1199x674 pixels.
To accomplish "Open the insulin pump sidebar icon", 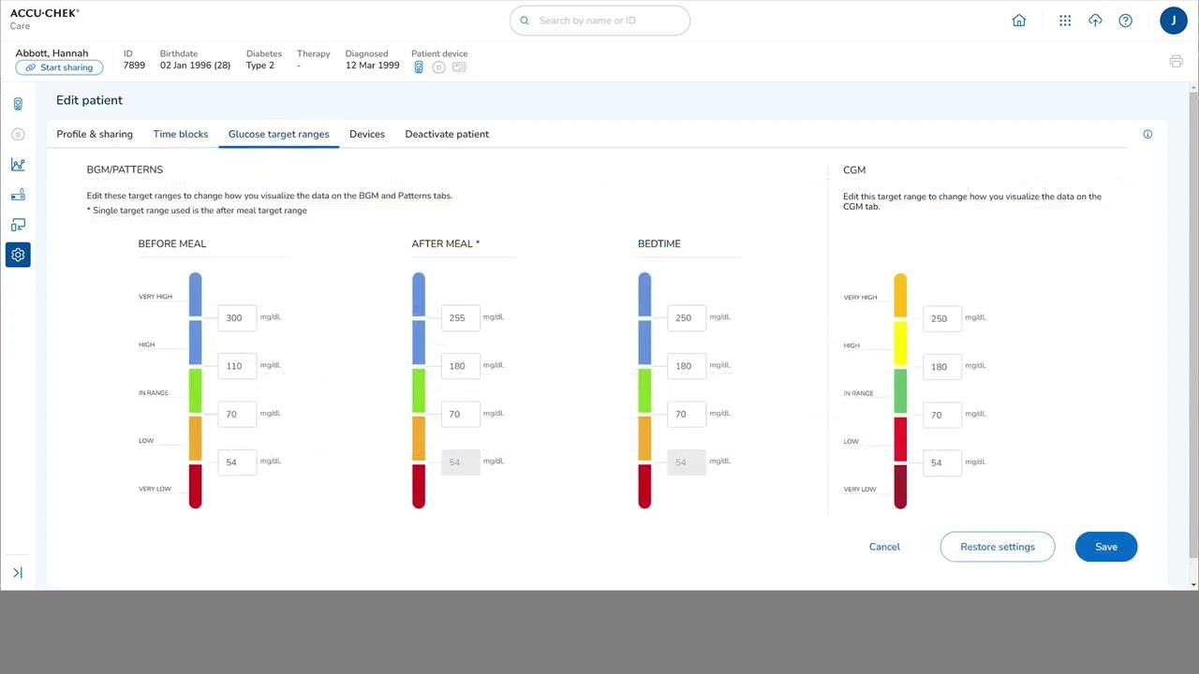I will click(18, 195).
